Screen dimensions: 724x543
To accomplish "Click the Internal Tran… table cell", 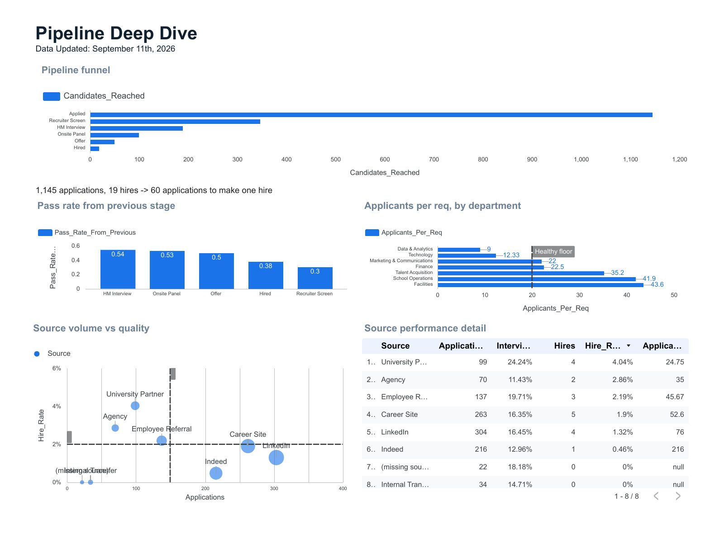I will coord(405,484).
